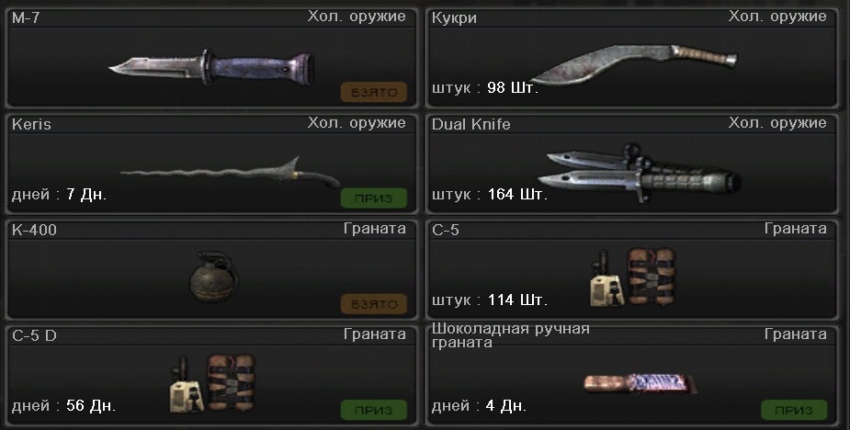Select the 114 Шт. count on C-5
The height and width of the screenshot is (430, 850).
click(x=517, y=300)
